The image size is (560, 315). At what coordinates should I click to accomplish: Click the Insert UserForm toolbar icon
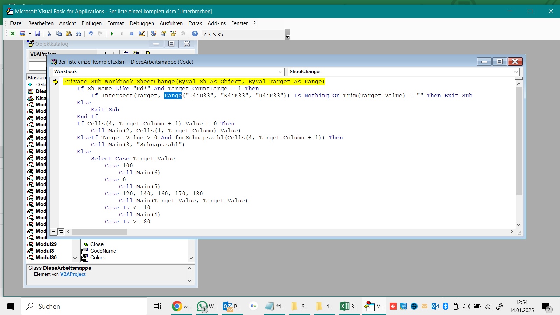pos(22,34)
